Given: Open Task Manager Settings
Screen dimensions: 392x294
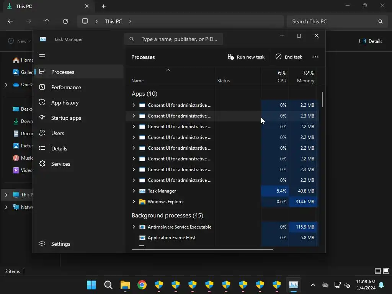Looking at the screenshot, I should point(79,244).
